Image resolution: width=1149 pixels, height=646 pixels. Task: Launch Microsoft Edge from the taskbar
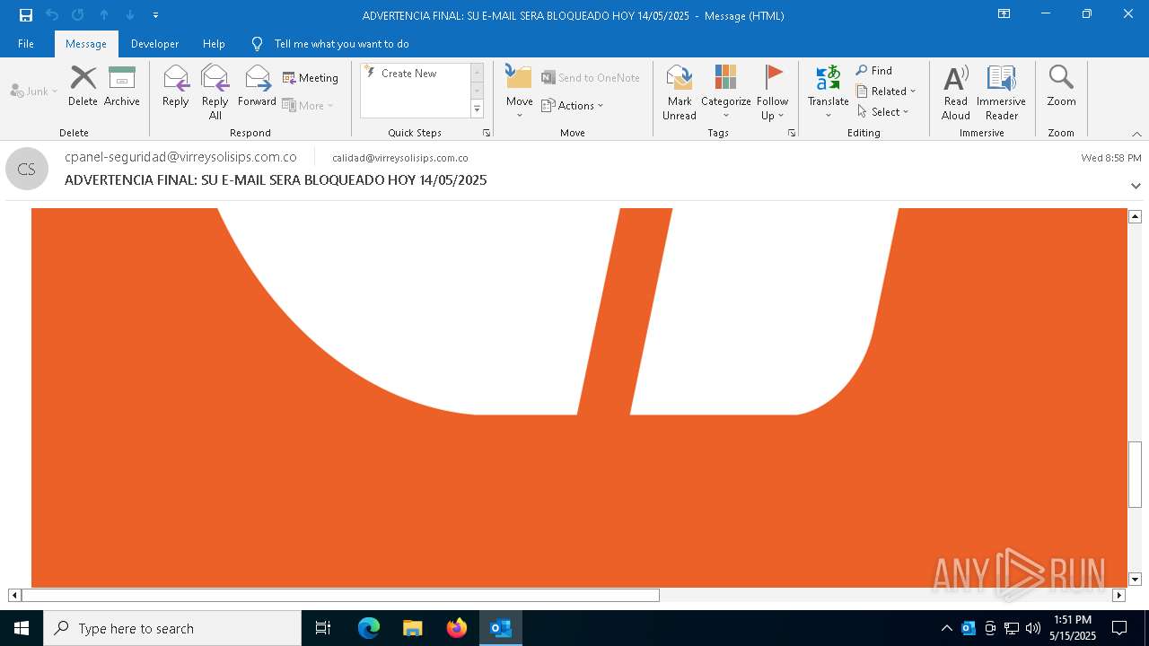pyautogui.click(x=369, y=628)
